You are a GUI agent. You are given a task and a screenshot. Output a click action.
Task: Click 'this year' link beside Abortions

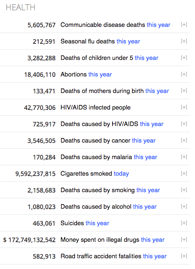100,75
